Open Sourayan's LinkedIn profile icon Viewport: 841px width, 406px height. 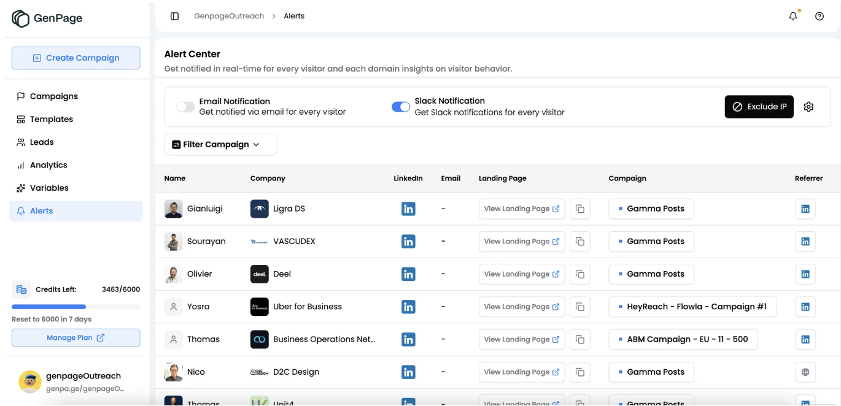pyautogui.click(x=408, y=242)
